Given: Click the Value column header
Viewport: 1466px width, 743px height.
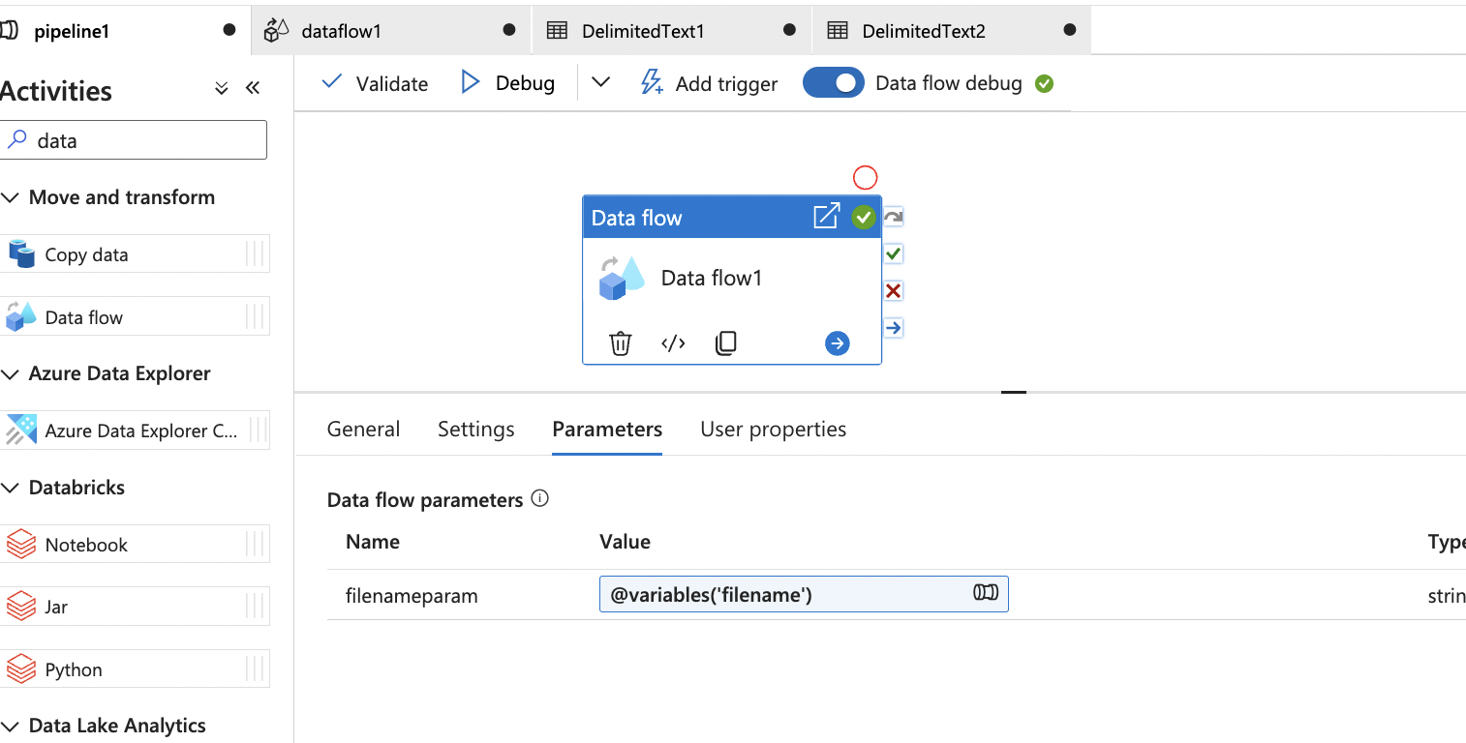Looking at the screenshot, I should (x=625, y=542).
